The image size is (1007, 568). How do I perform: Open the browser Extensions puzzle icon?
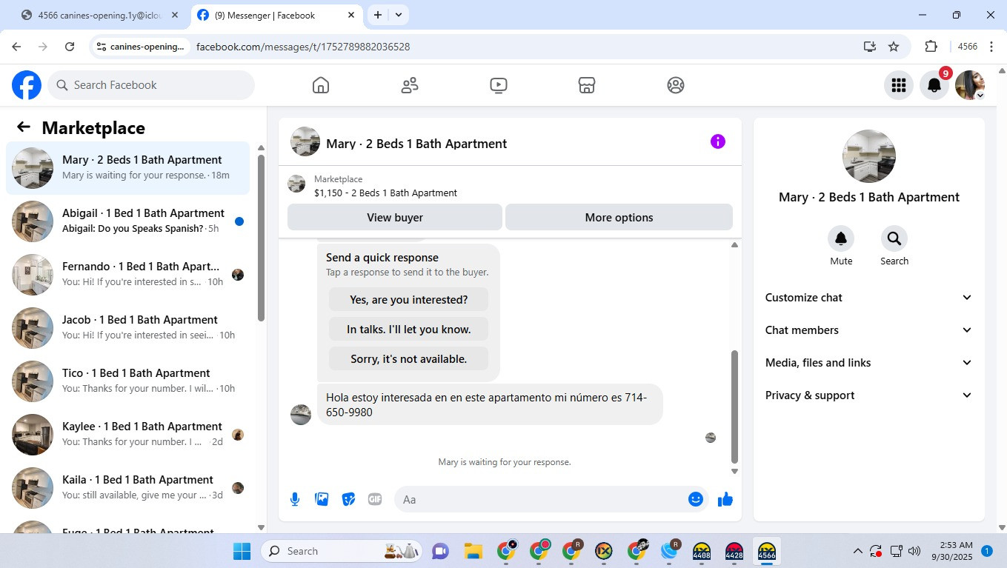pos(931,47)
